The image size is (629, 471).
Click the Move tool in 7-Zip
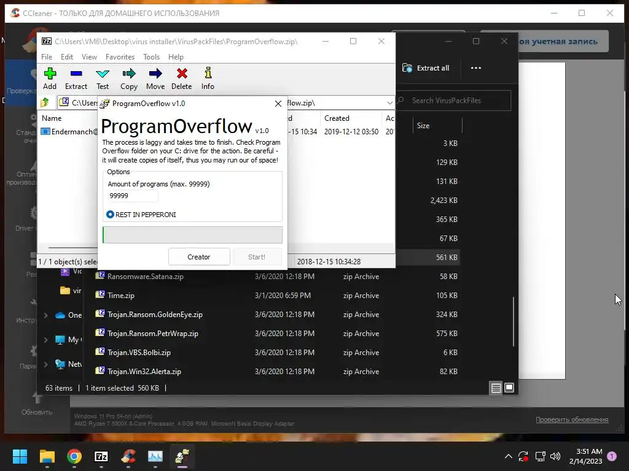click(155, 78)
